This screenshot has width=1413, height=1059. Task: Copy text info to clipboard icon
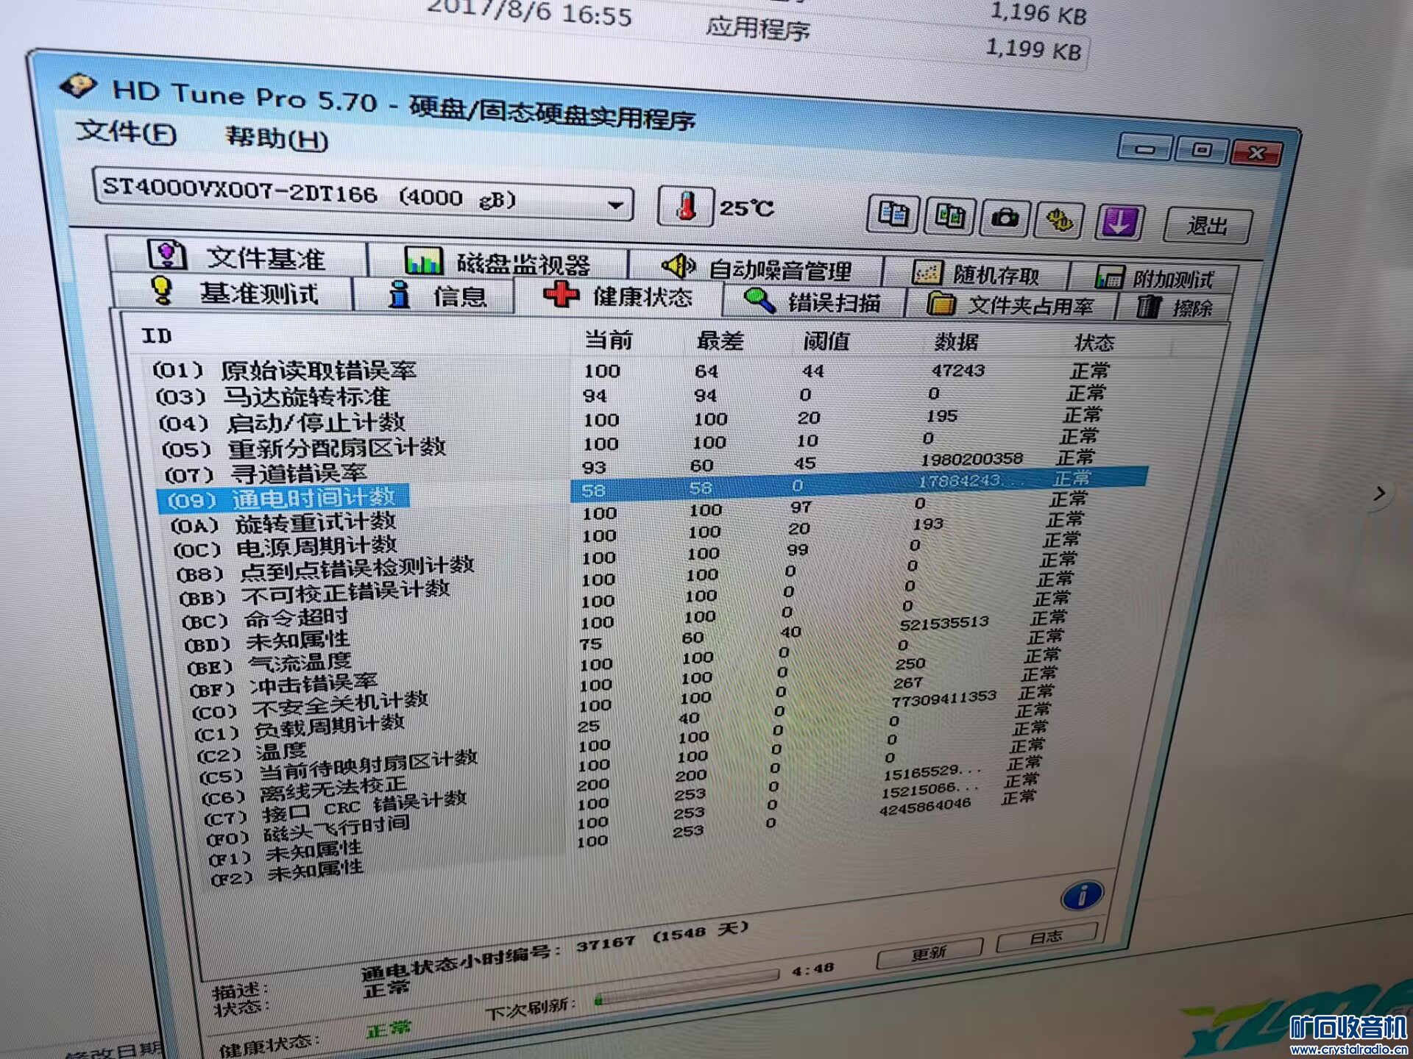(893, 215)
